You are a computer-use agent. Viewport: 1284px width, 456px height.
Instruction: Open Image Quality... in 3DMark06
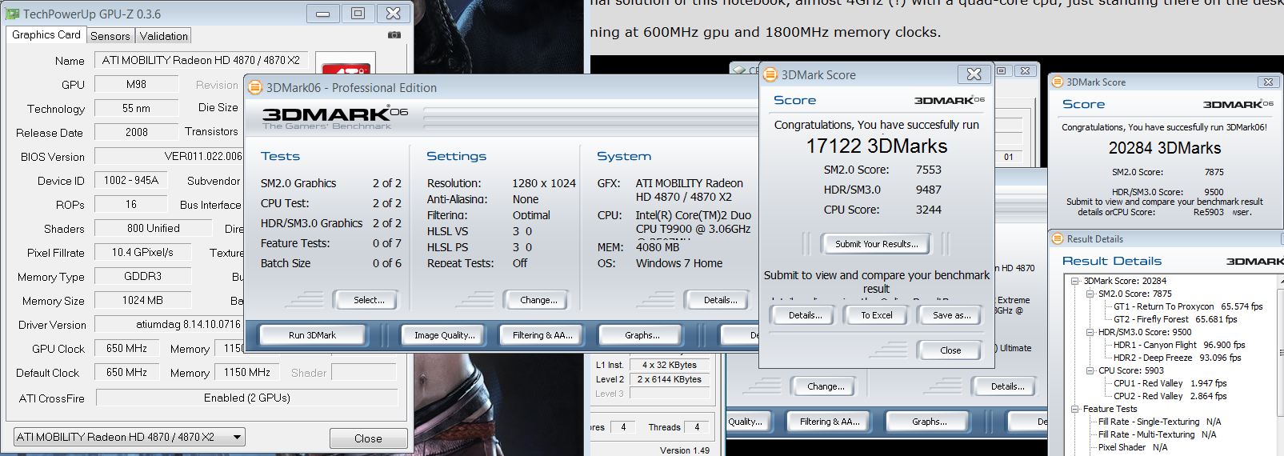(x=444, y=335)
